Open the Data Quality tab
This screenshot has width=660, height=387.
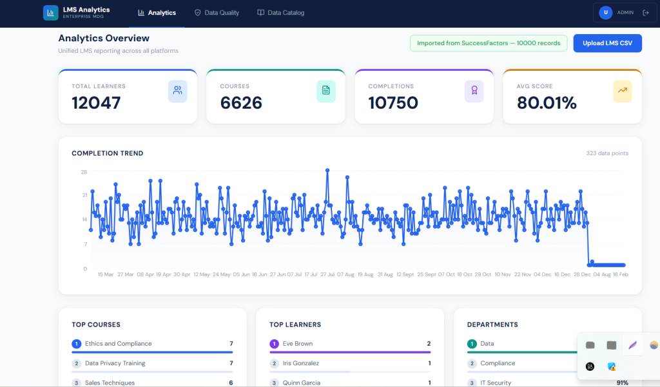click(x=217, y=13)
